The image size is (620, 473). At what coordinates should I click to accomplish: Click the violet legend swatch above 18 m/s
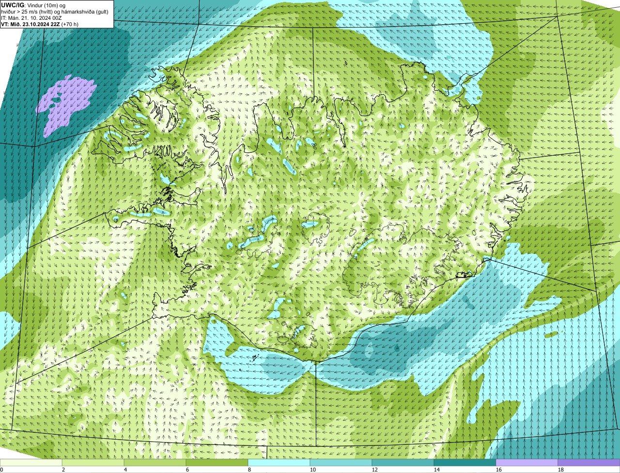tap(589, 462)
